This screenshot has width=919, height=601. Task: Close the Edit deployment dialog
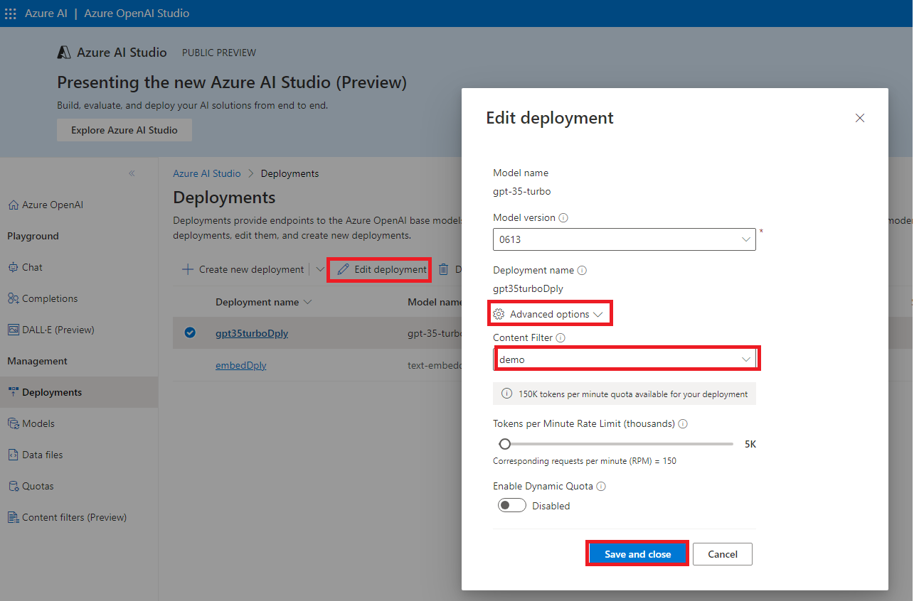pyautogui.click(x=860, y=118)
